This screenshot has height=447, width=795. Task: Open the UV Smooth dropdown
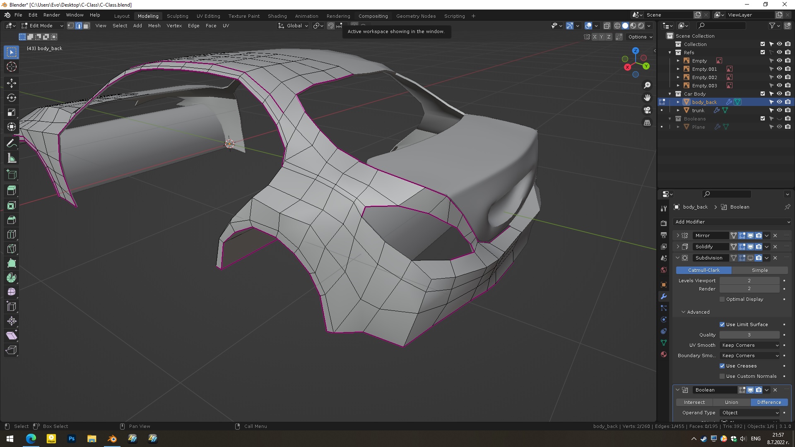coord(750,345)
